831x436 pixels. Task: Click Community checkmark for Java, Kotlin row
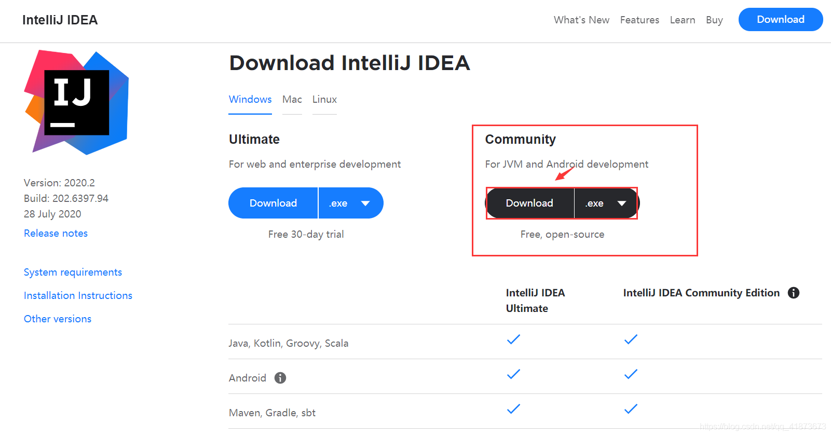click(631, 339)
